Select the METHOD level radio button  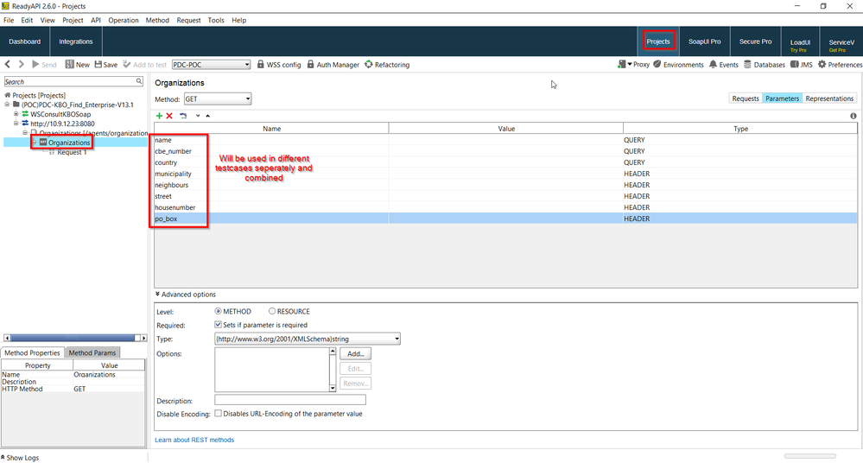pyautogui.click(x=219, y=312)
